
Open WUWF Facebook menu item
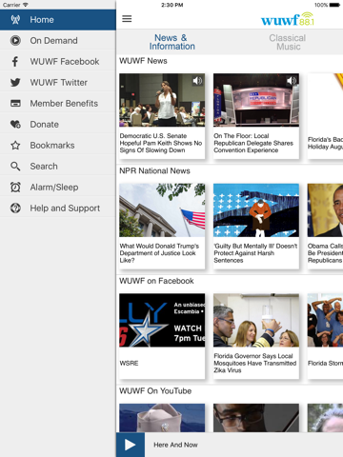pos(58,62)
